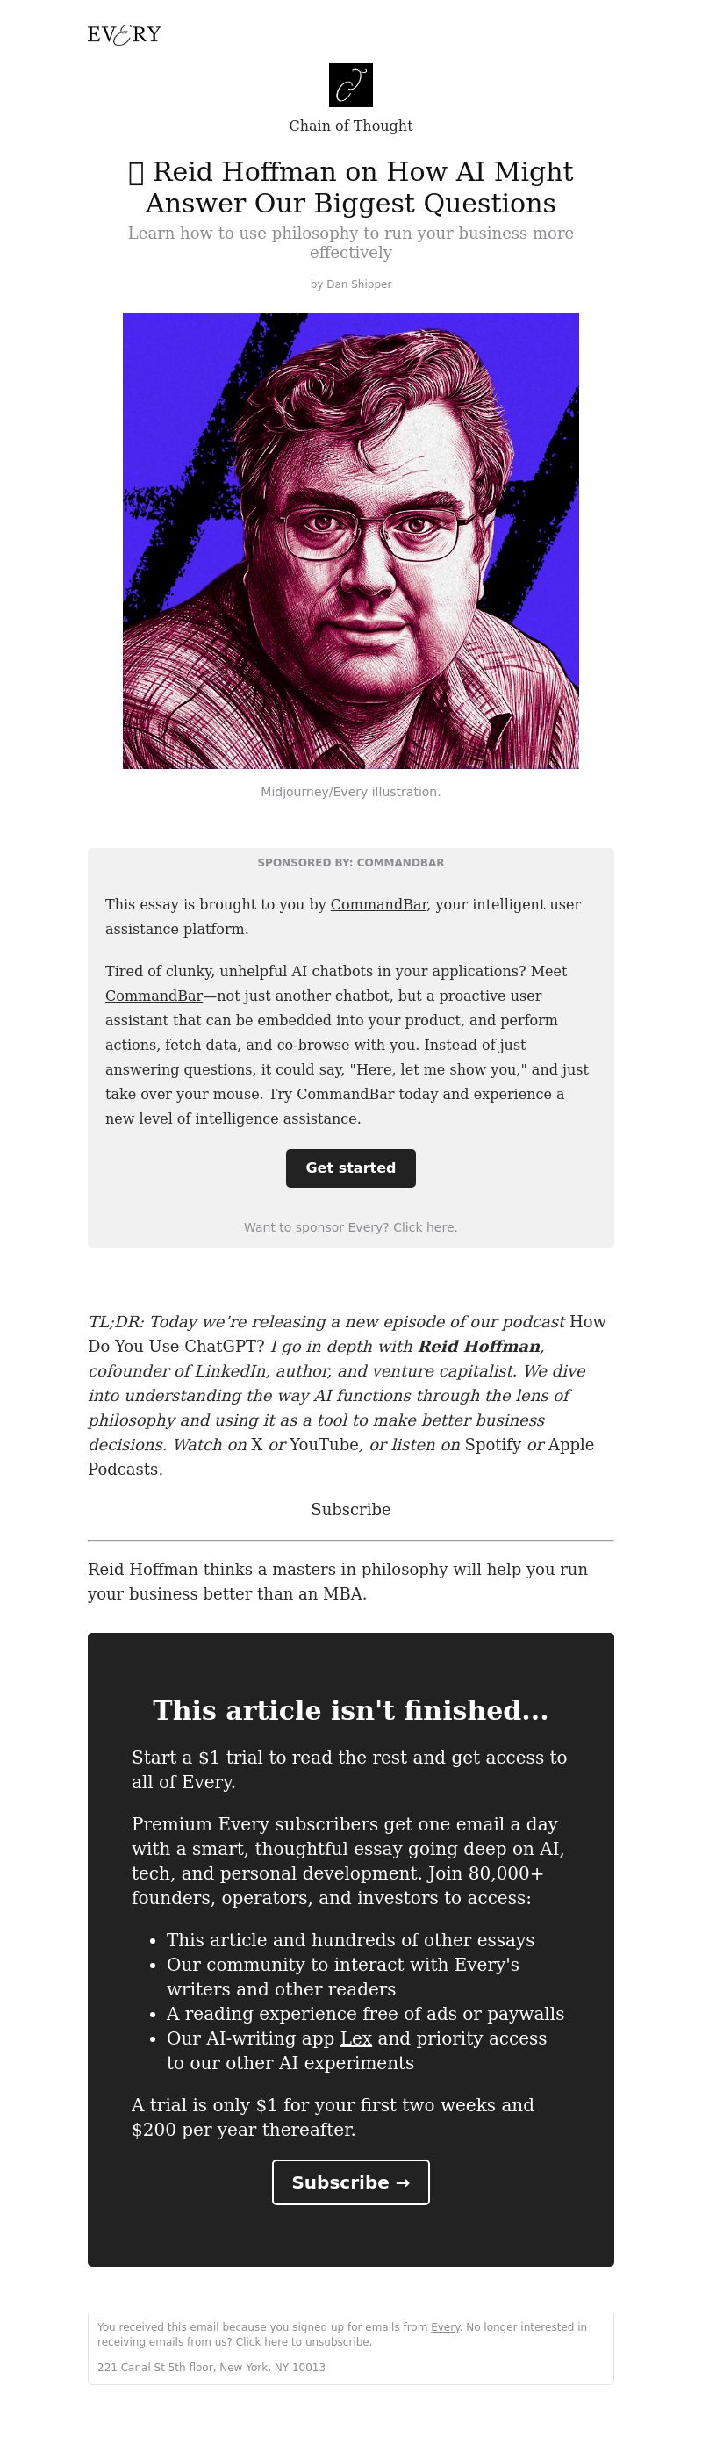Watch the episode on X
The width and height of the screenshot is (702, 2437).
coord(256,1445)
